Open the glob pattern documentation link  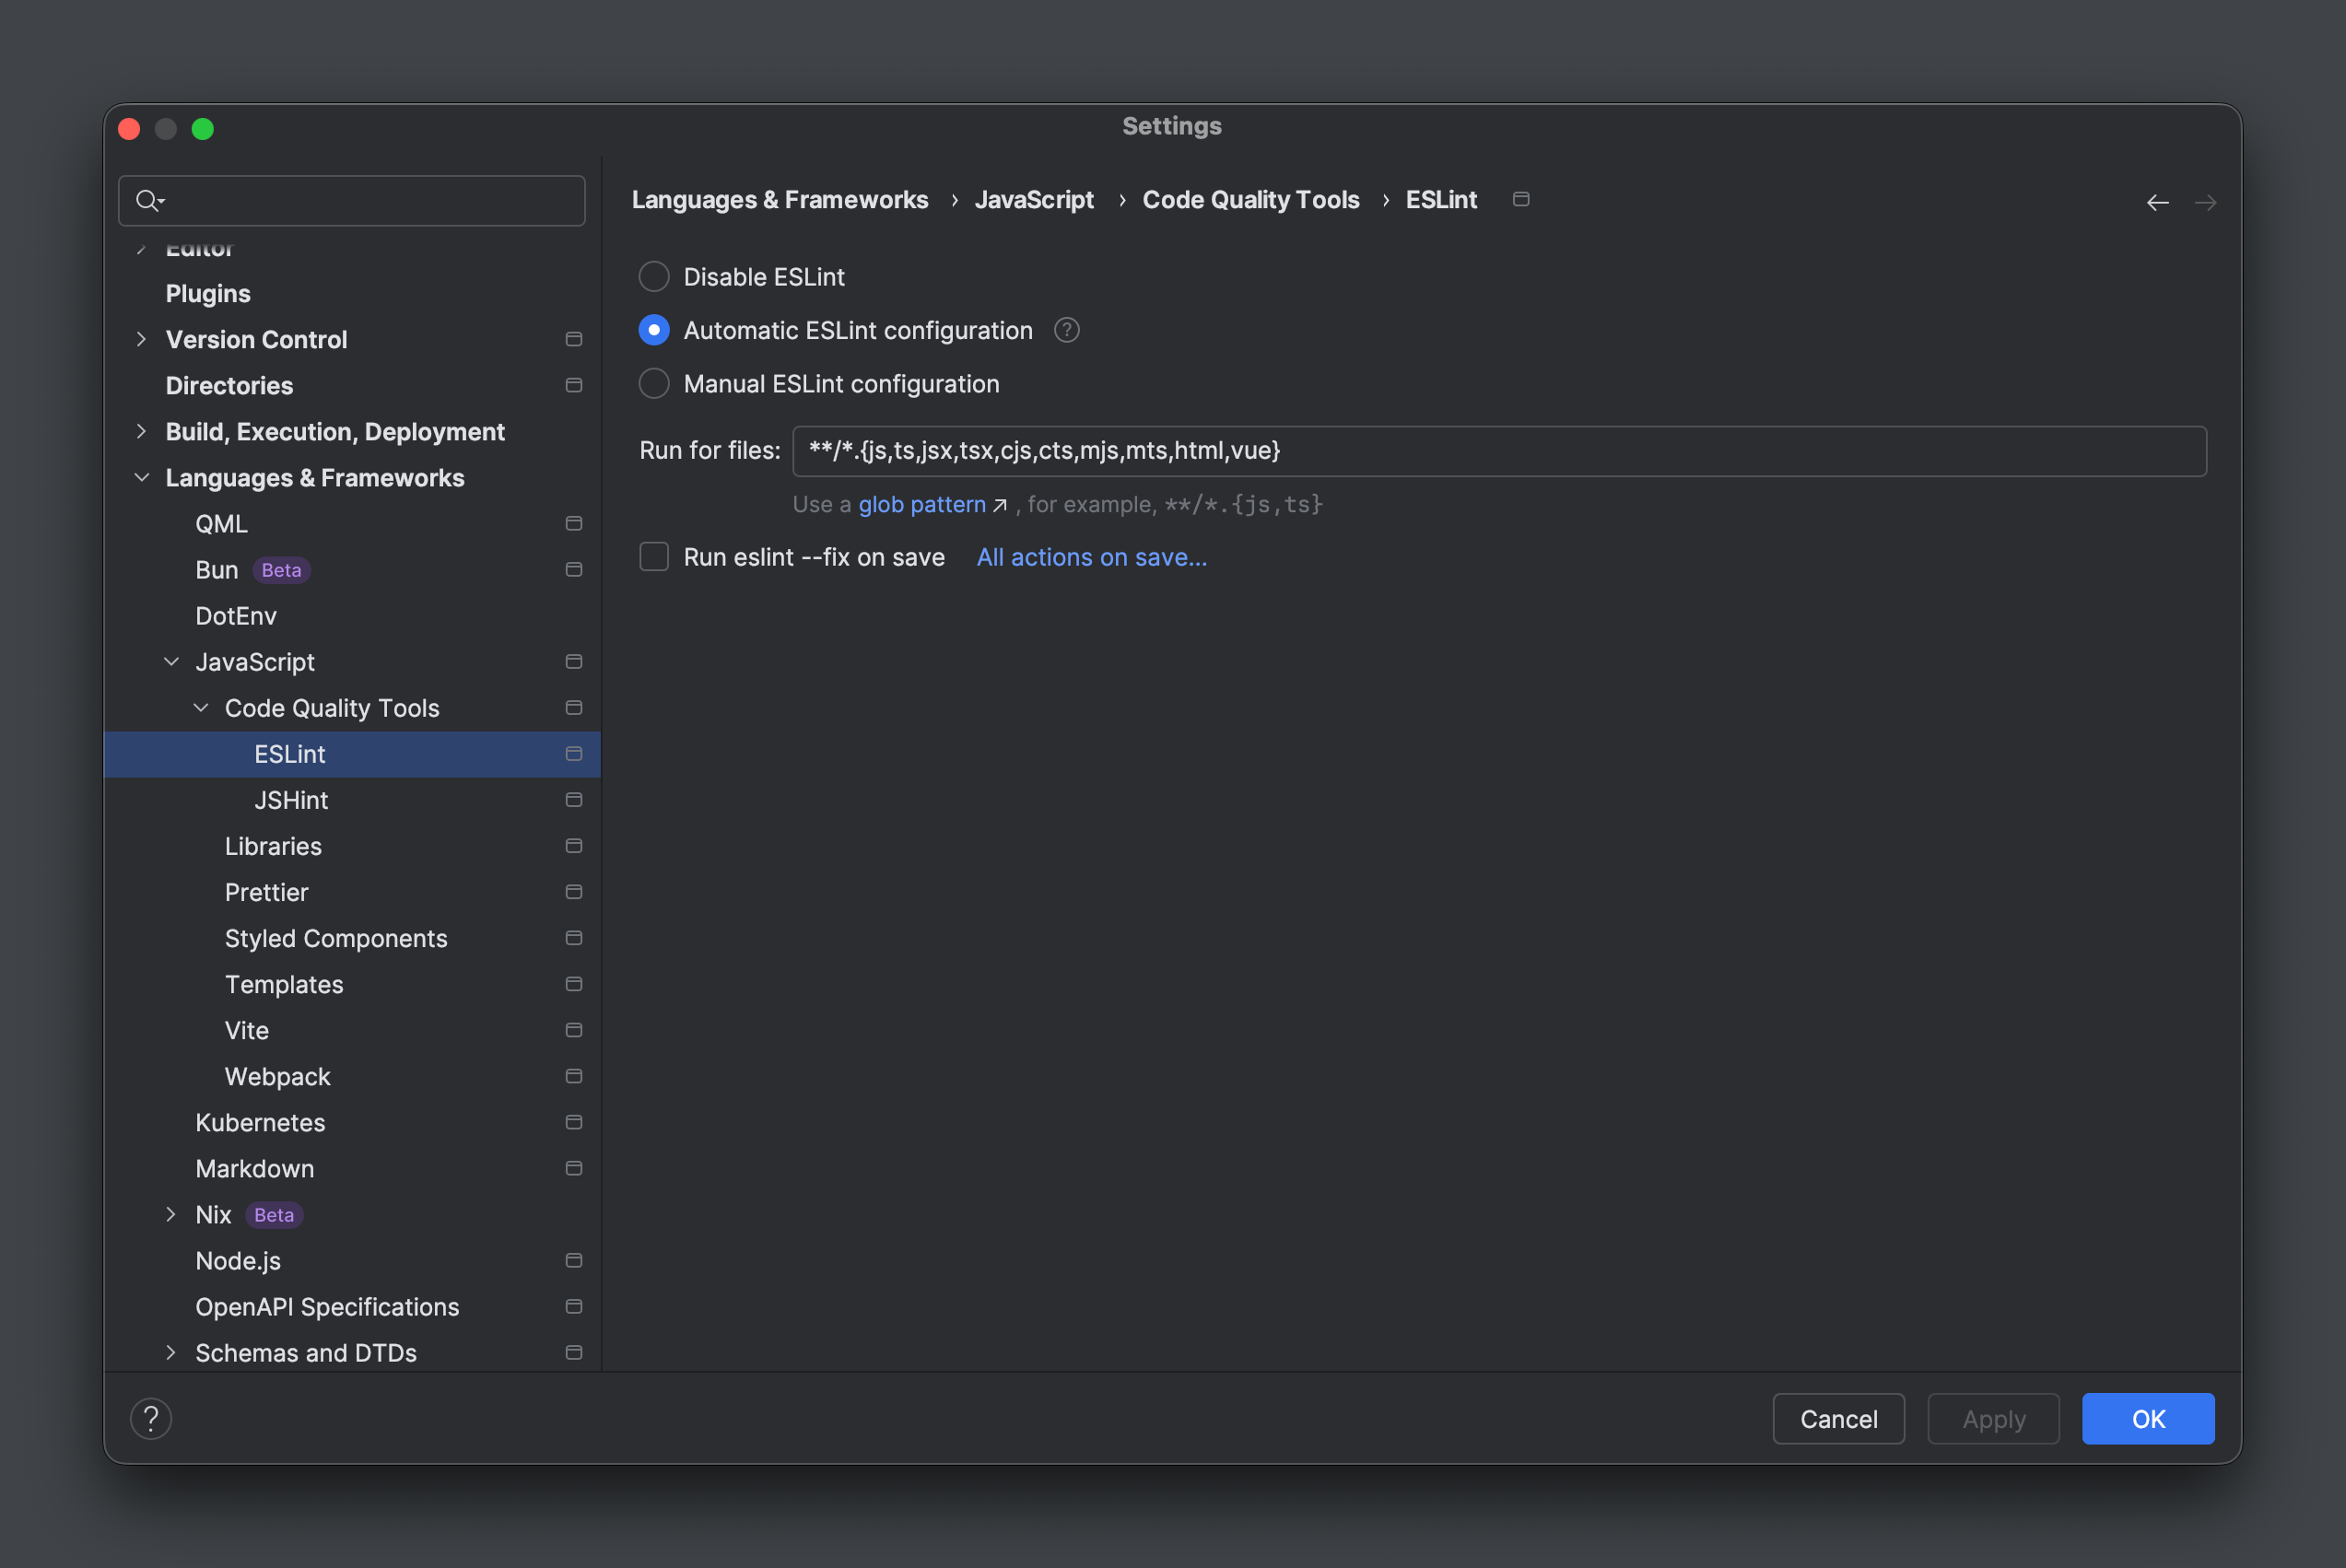click(921, 504)
